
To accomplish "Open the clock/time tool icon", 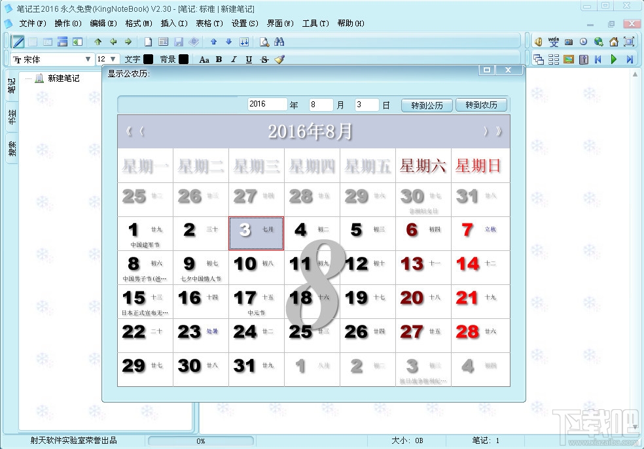I will point(583,41).
